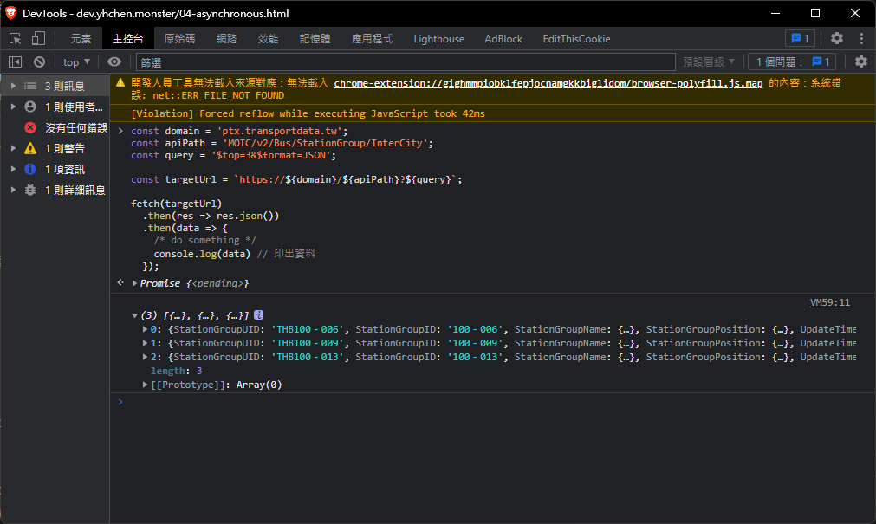Switch to the 網路 tab

[x=226, y=38]
